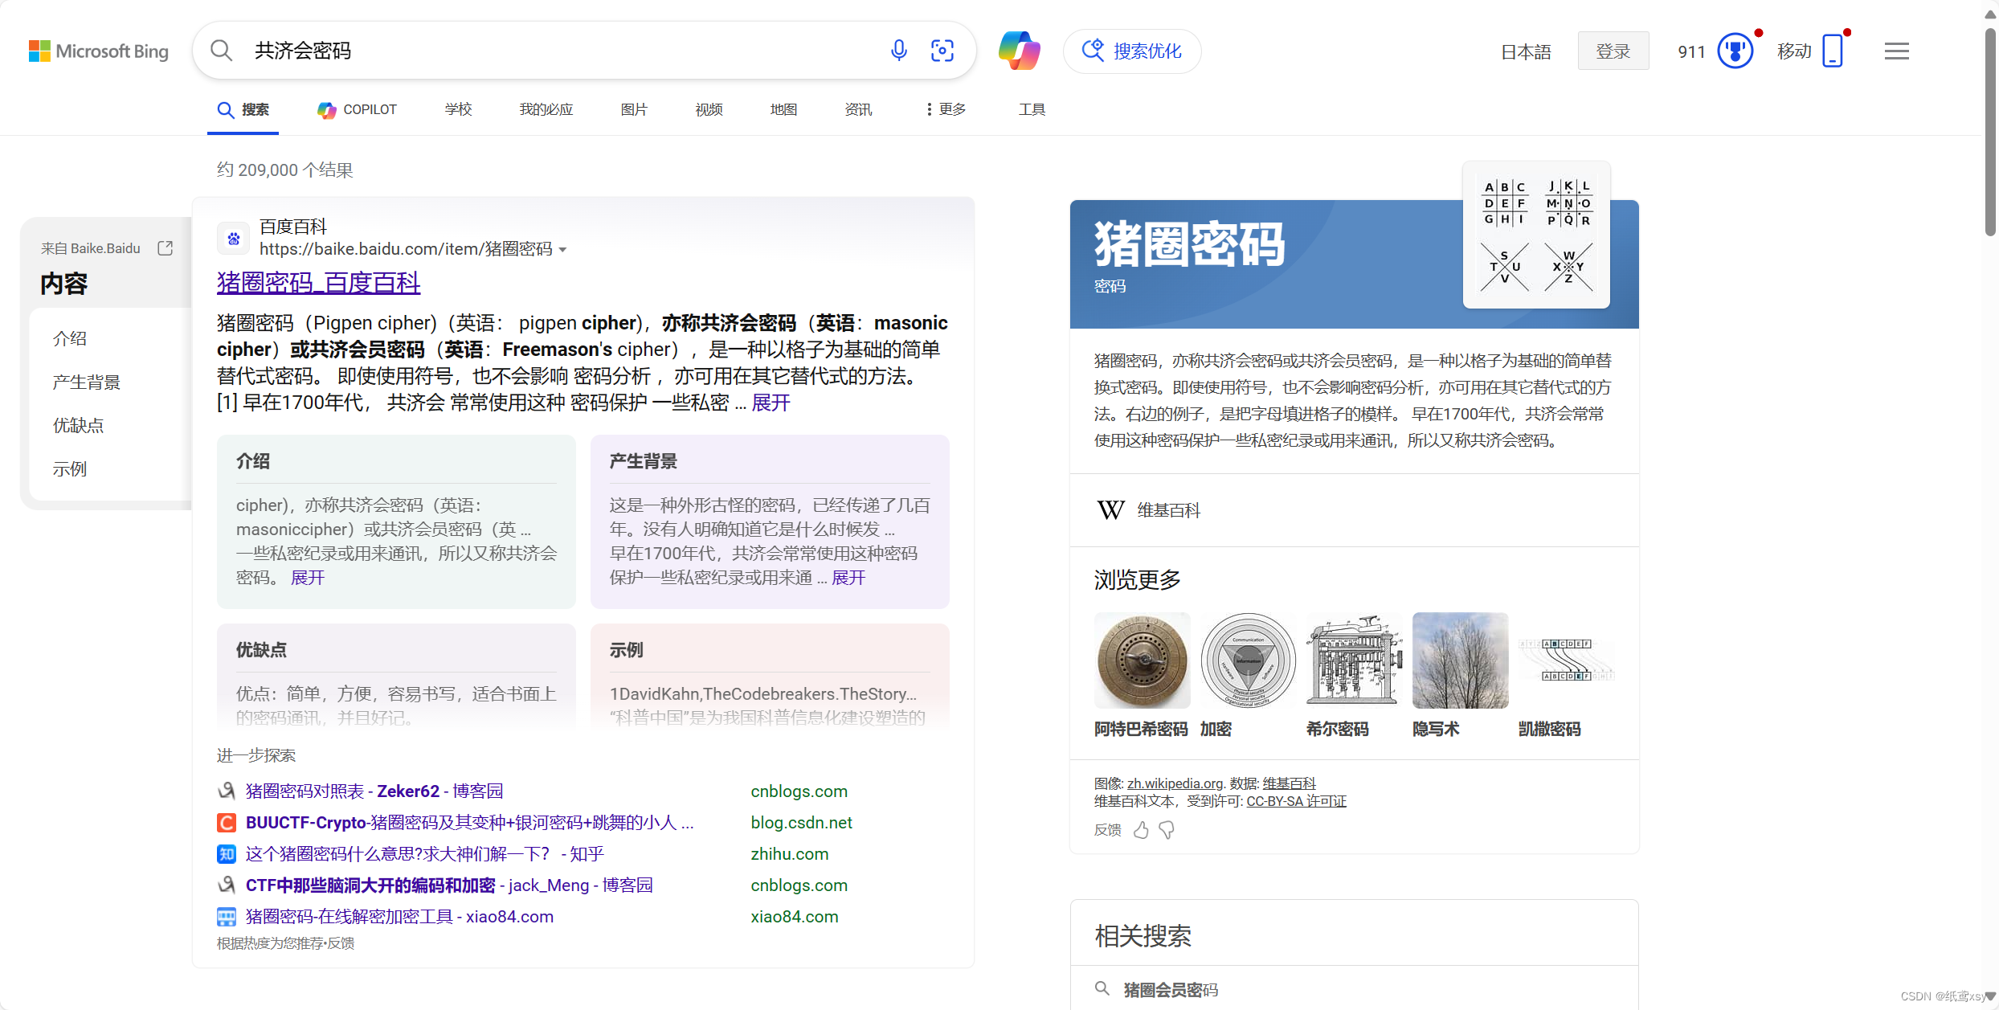Expand the 介绍 card with 展开

[x=307, y=578]
